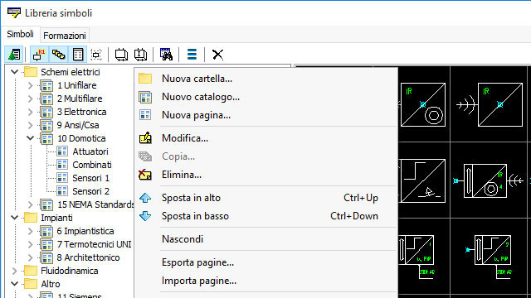Select the Sensori 1 page
This screenshot has height=298, width=531.
point(90,178)
